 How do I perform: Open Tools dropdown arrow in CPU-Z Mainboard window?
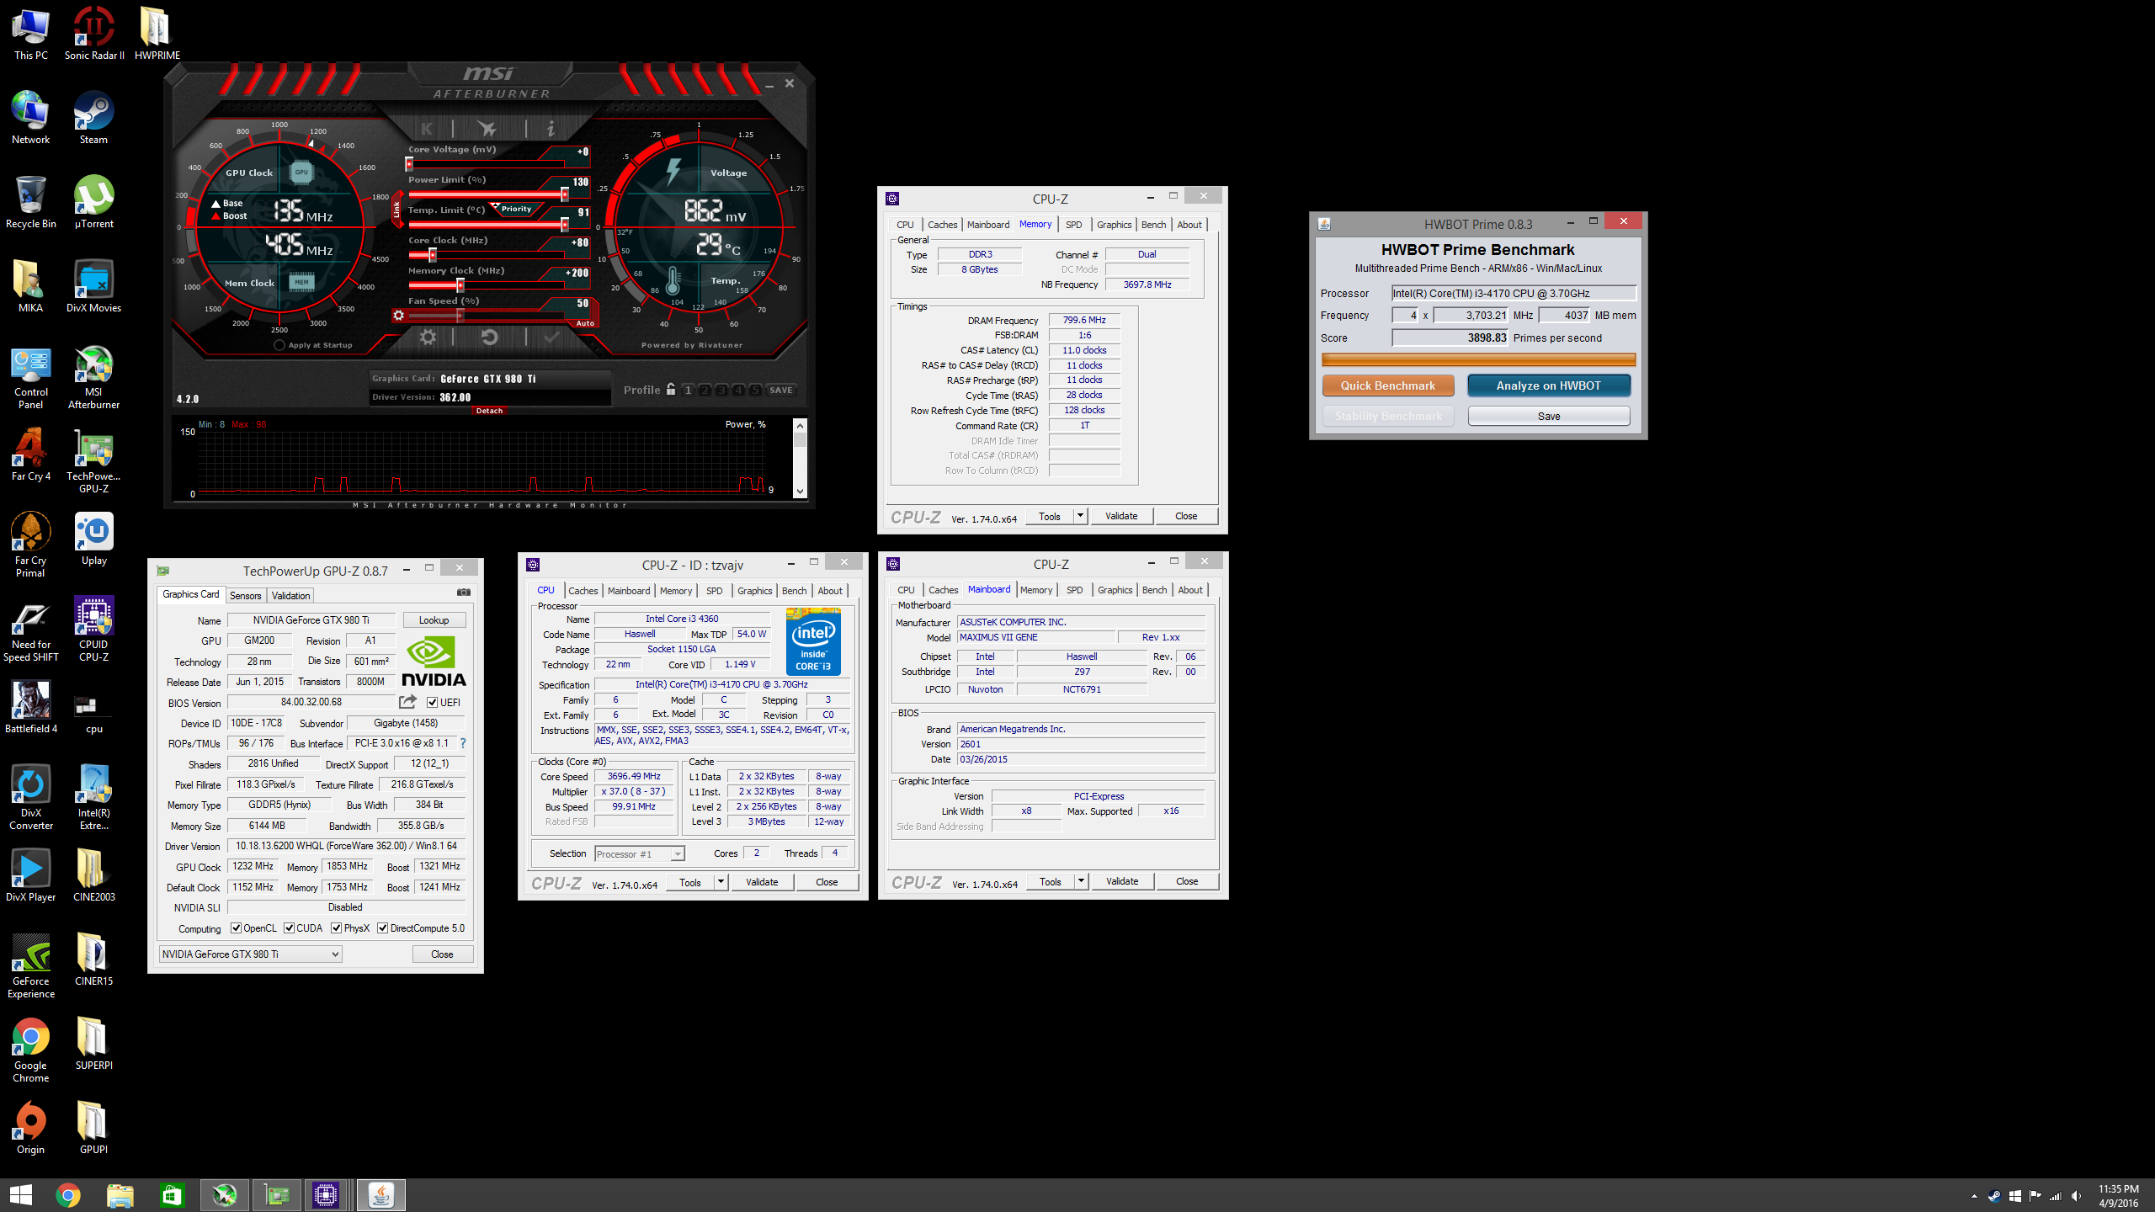pyautogui.click(x=1081, y=881)
